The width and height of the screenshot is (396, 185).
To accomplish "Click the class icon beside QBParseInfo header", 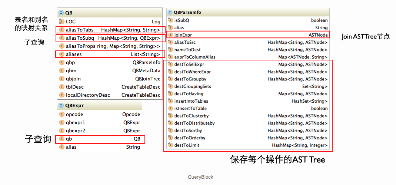I will pyautogui.click(x=170, y=12).
